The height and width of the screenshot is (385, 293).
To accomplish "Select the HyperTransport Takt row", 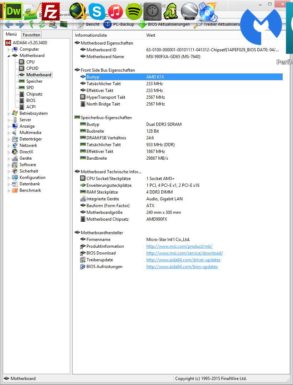I will pos(182,97).
